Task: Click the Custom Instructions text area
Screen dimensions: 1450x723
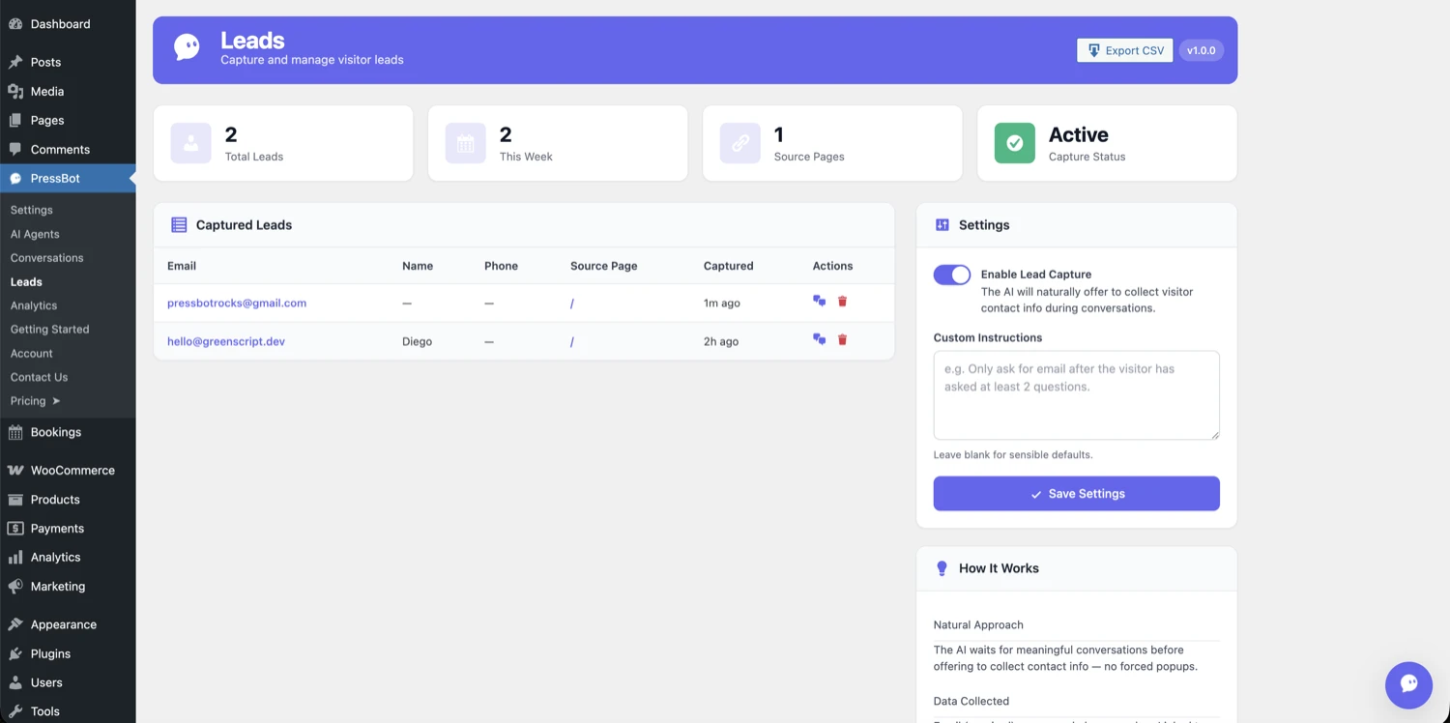Action: [x=1076, y=394]
